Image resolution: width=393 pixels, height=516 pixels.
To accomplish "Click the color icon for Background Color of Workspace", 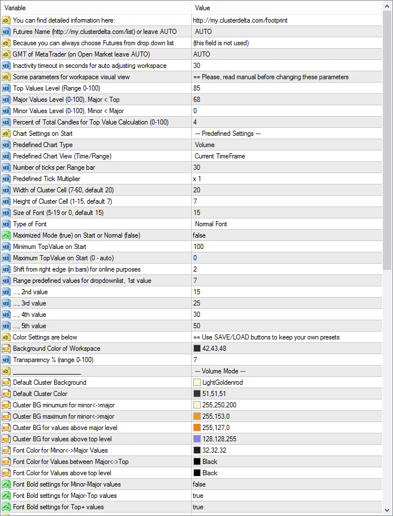I will 6,349.
